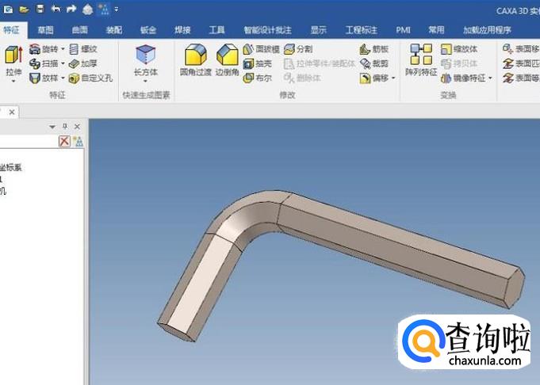The width and height of the screenshot is (540, 385).
Task: Switch to the 焊接 (Weld) tab
Action: 182,30
